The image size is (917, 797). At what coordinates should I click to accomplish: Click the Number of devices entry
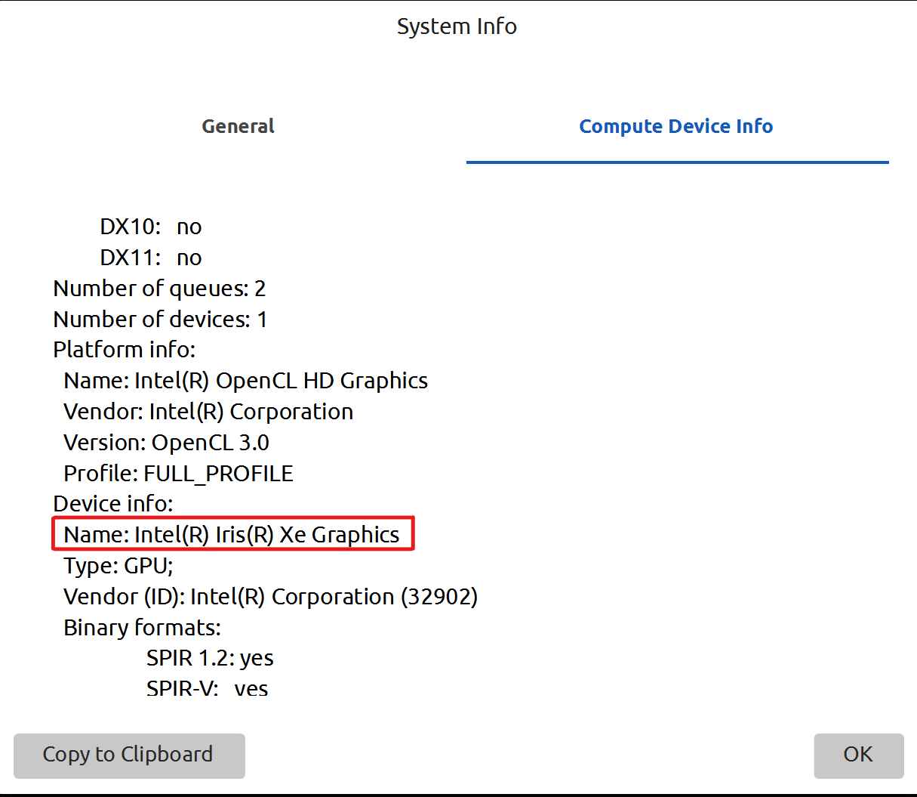(x=159, y=319)
